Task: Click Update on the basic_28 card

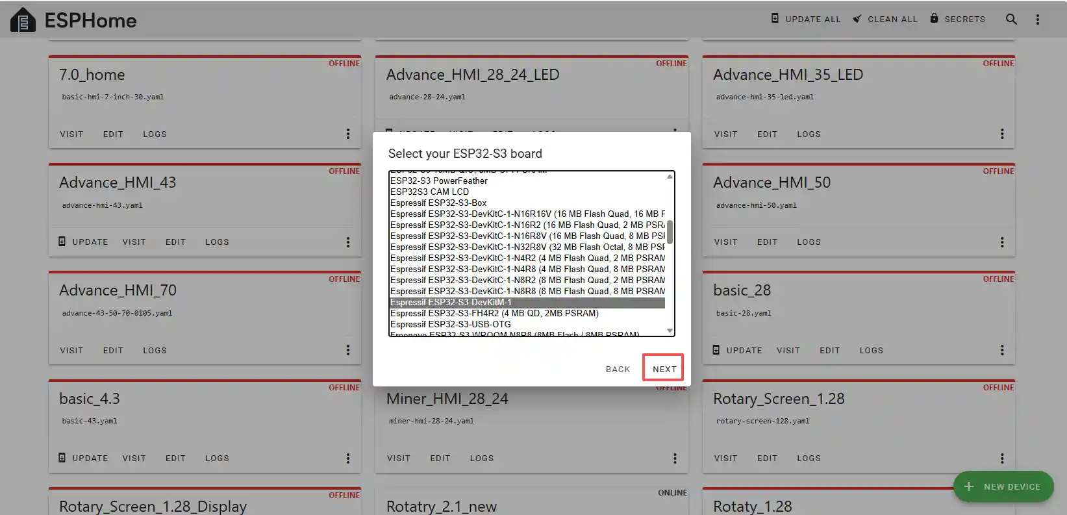Action: point(737,350)
